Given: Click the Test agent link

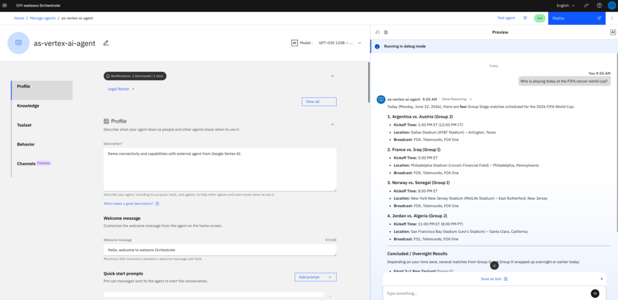Looking at the screenshot, I should pyautogui.click(x=506, y=18).
